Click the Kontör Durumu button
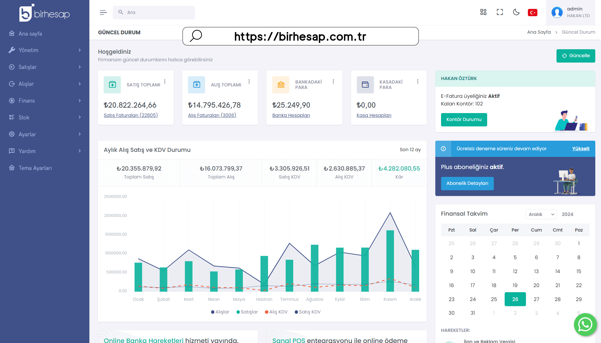 pos(464,119)
